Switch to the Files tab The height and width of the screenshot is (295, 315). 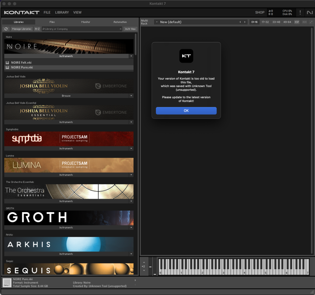click(x=52, y=22)
